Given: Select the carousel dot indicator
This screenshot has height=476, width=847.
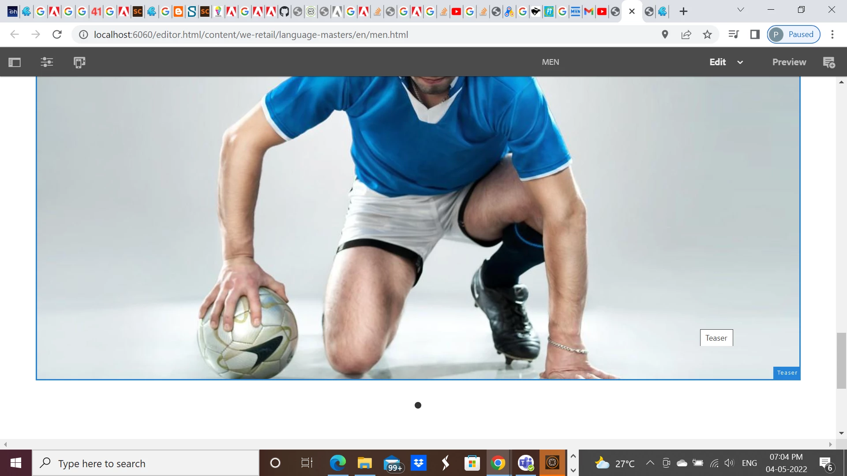Looking at the screenshot, I should tap(418, 405).
